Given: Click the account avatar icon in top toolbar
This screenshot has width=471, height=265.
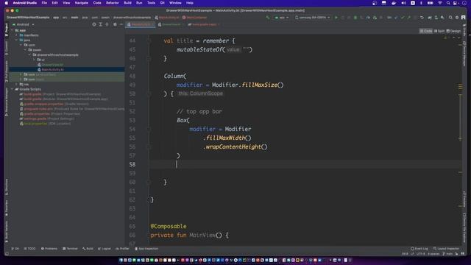Looking at the screenshot, I should pos(463,18).
